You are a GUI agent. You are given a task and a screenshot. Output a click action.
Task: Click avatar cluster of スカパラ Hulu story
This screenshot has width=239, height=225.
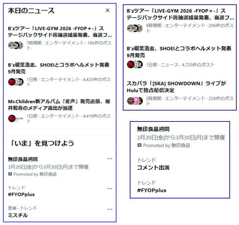135,101
